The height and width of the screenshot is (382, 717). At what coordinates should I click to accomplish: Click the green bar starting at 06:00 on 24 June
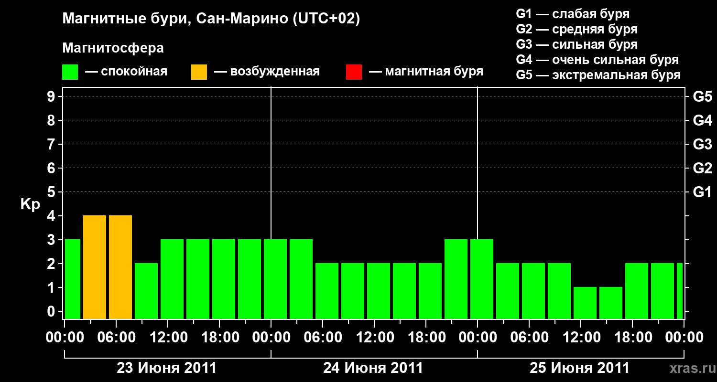(x=327, y=291)
